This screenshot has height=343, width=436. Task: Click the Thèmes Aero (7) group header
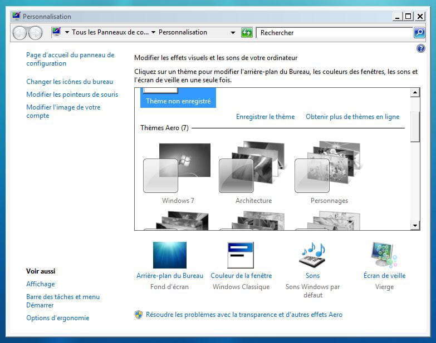(164, 128)
